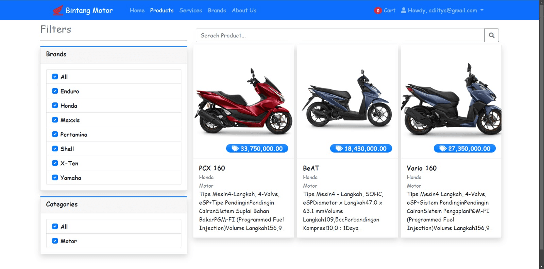Viewport: 544px width, 269px height.
Task: Click the user profile icon
Action: pyautogui.click(x=404, y=10)
